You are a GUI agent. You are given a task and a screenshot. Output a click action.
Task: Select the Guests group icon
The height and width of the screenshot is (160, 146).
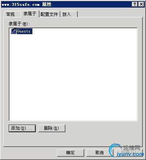click(14, 31)
